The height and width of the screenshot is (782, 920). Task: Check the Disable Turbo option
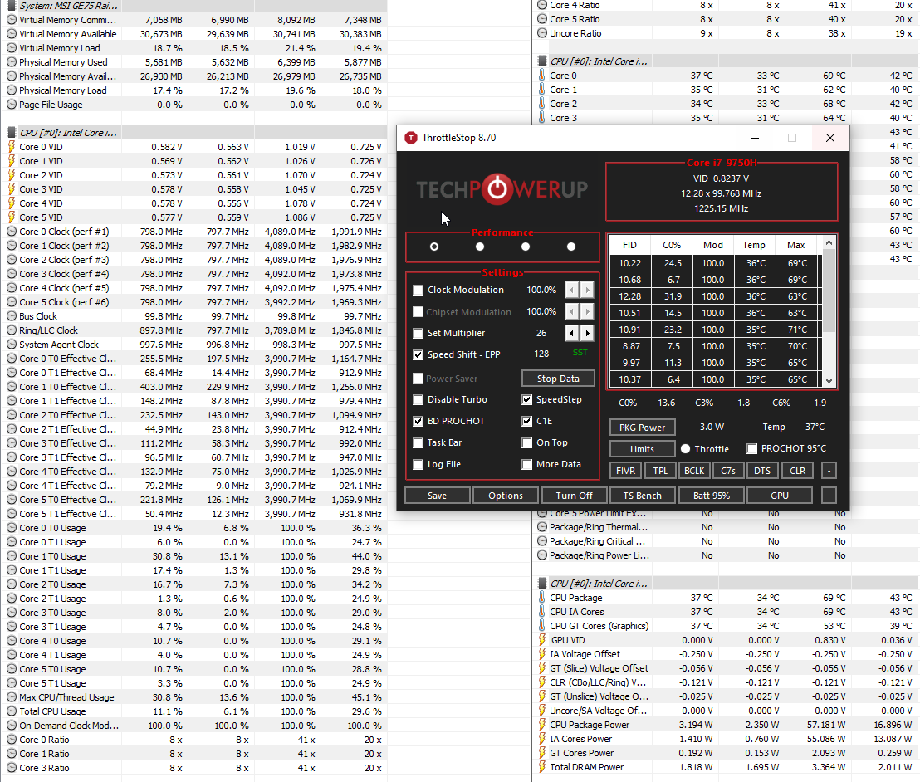[418, 399]
